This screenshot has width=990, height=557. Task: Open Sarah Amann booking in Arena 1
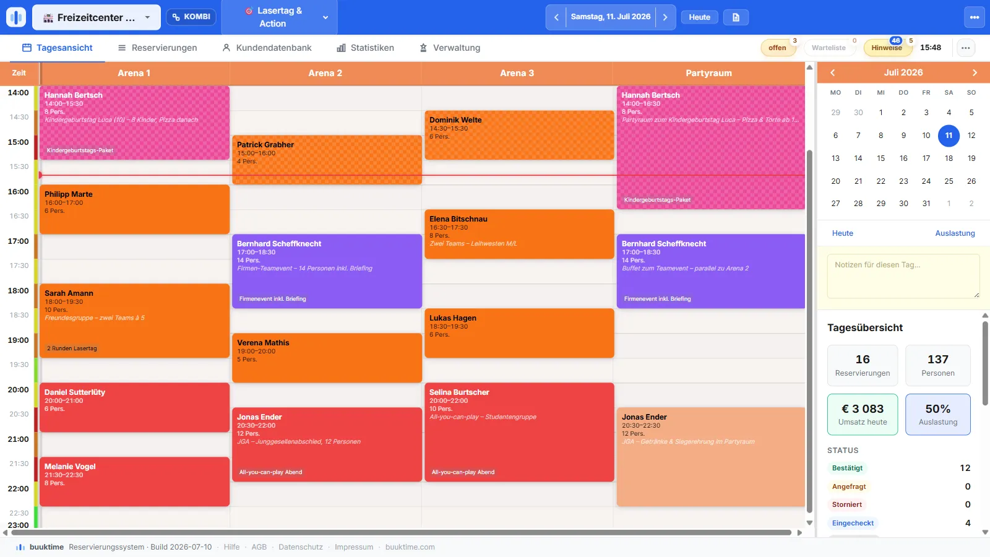pyautogui.click(x=134, y=321)
